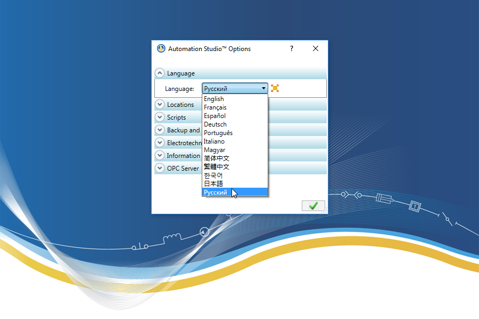Choose Deutsch in the language list
This screenshot has width=479, height=319.
(235, 124)
